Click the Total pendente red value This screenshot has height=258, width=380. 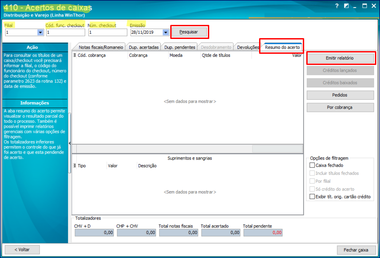[263, 233]
